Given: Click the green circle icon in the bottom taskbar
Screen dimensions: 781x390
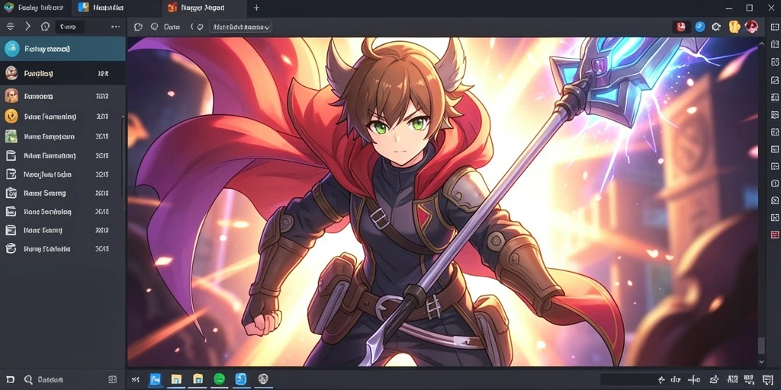Looking at the screenshot, I should click(219, 379).
